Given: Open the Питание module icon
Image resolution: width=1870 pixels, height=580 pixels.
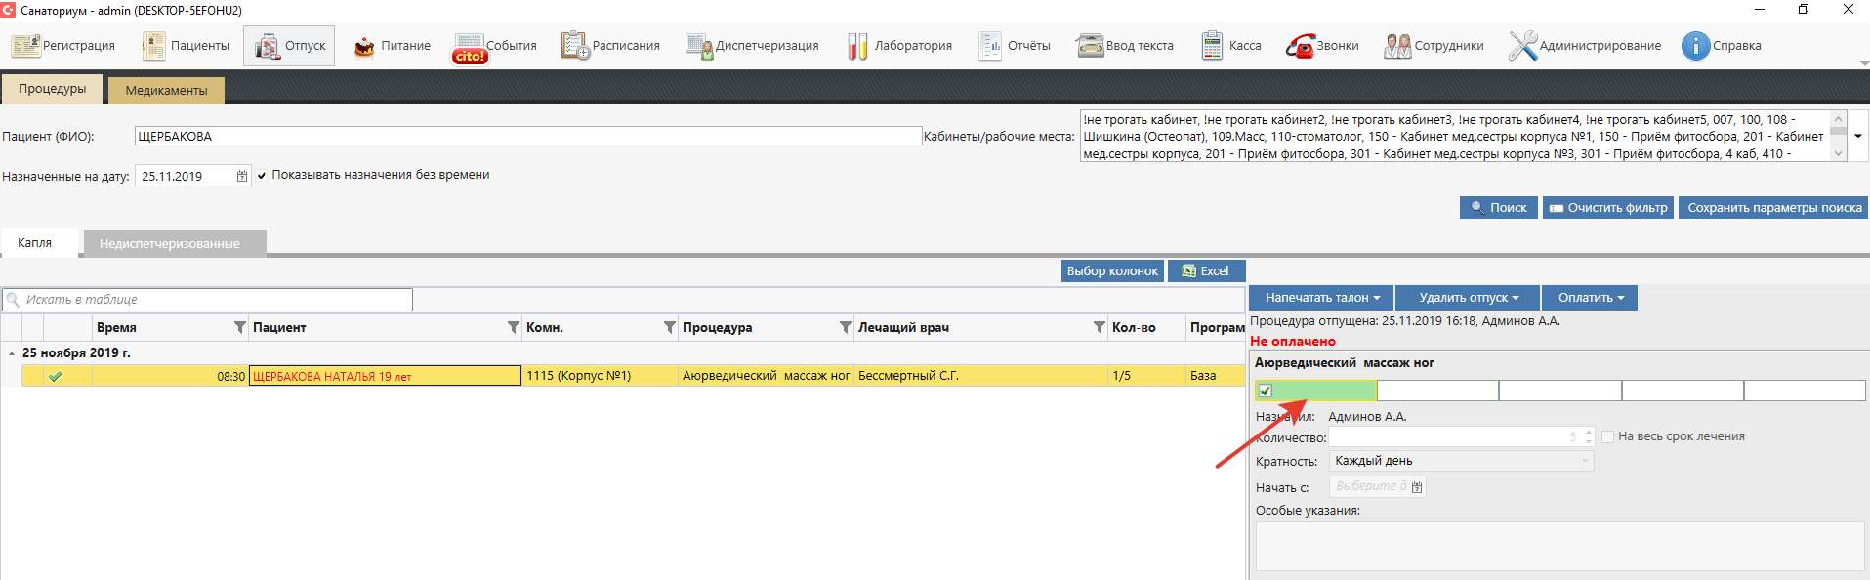Looking at the screenshot, I should [364, 46].
